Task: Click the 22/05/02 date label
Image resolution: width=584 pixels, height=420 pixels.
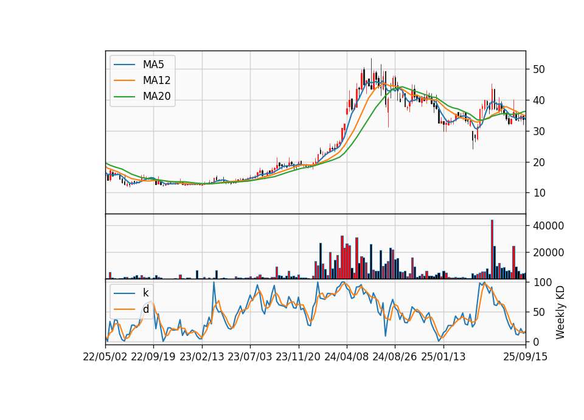Action: (x=105, y=357)
